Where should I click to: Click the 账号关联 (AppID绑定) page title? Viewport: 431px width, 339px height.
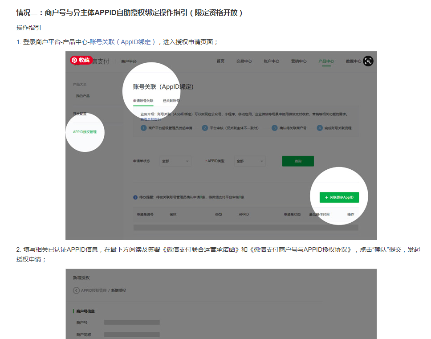pos(163,87)
